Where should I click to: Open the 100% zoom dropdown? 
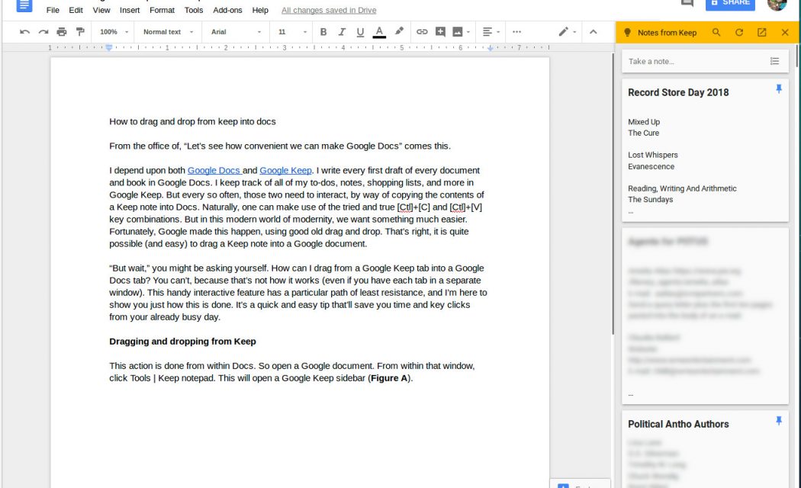tap(114, 32)
